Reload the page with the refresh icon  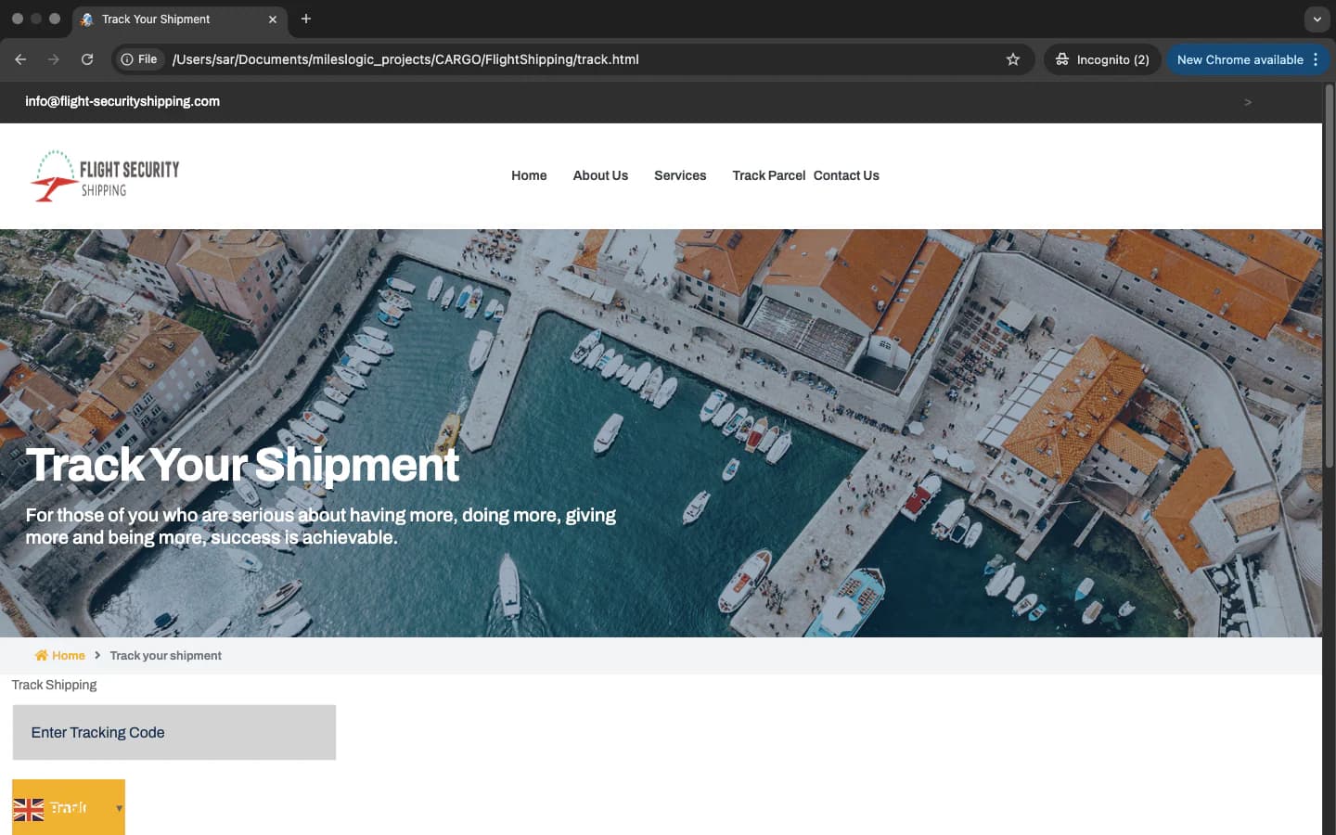coord(87,59)
